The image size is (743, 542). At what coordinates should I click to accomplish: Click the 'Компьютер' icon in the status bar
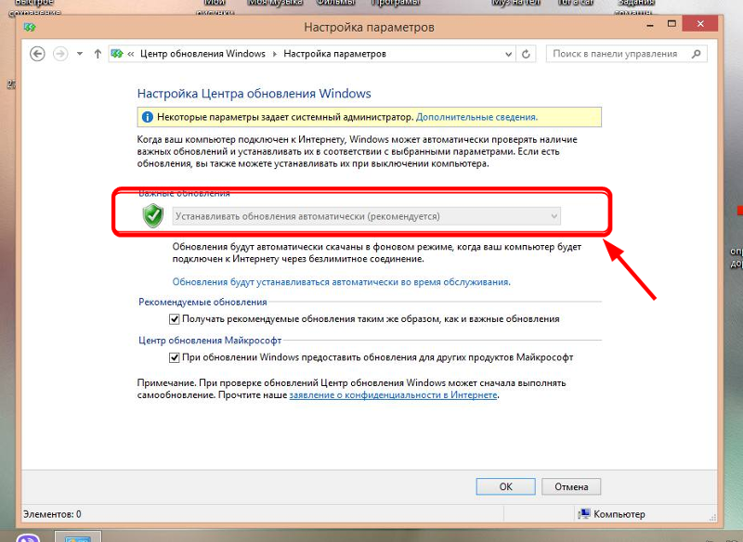[x=584, y=514]
